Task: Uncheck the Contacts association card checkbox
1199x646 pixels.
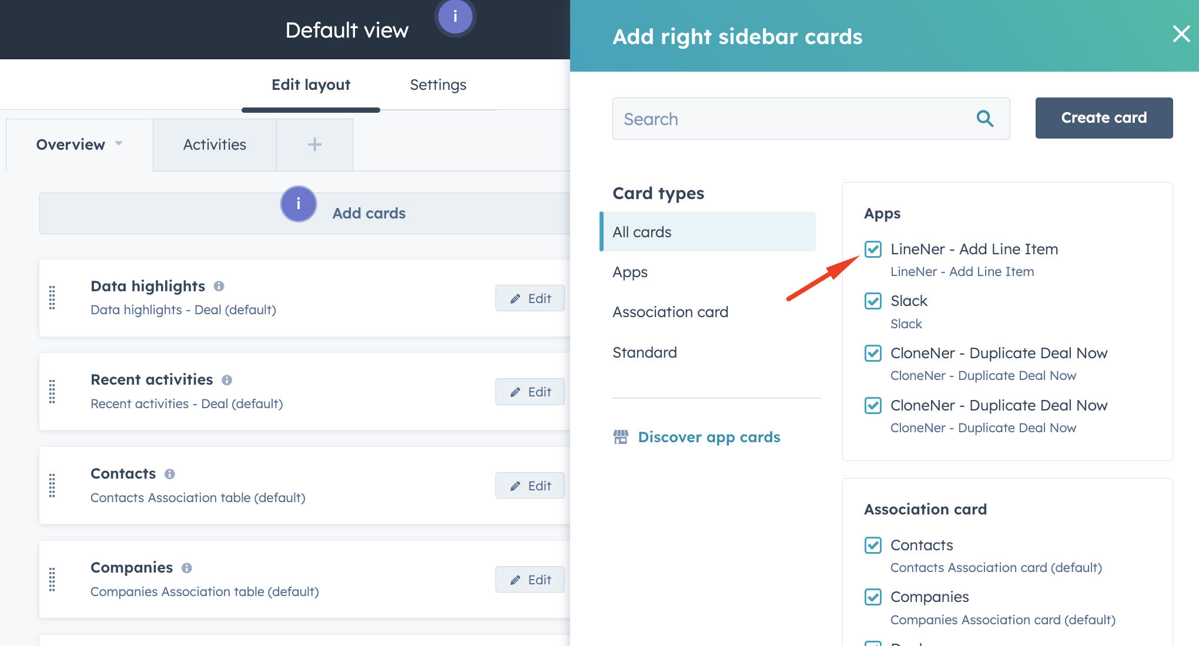Action: pos(873,545)
